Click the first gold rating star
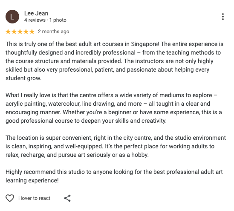 point(8,32)
